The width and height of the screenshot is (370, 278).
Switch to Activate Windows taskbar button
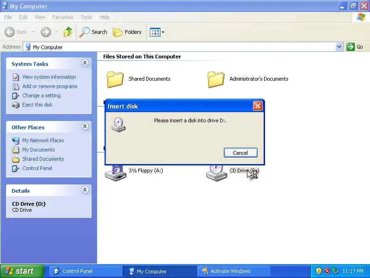tap(234, 271)
